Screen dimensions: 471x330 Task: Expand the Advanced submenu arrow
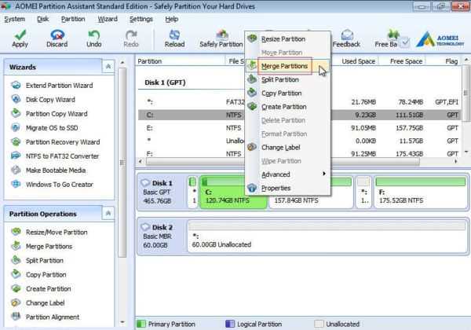(324, 174)
